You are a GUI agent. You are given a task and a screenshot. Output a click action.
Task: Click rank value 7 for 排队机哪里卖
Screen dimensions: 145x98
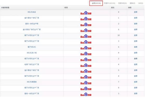pos(118,82)
